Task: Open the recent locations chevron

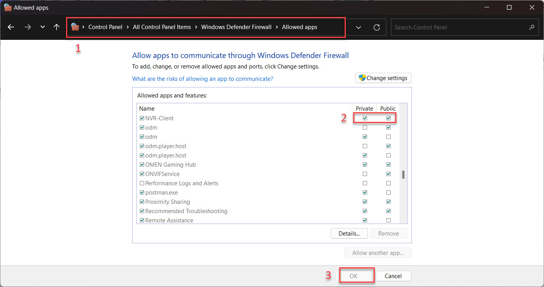Action: (42, 27)
